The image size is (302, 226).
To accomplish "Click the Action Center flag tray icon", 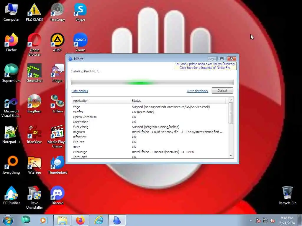I will pyautogui.click(x=258, y=221).
